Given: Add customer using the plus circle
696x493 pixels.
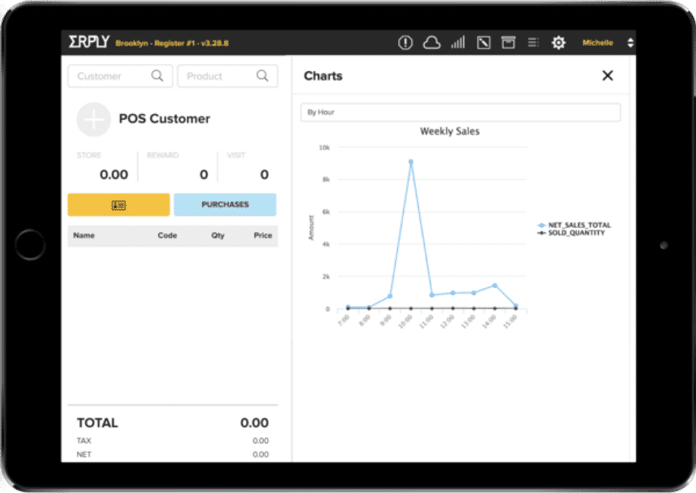Looking at the screenshot, I should [x=94, y=120].
